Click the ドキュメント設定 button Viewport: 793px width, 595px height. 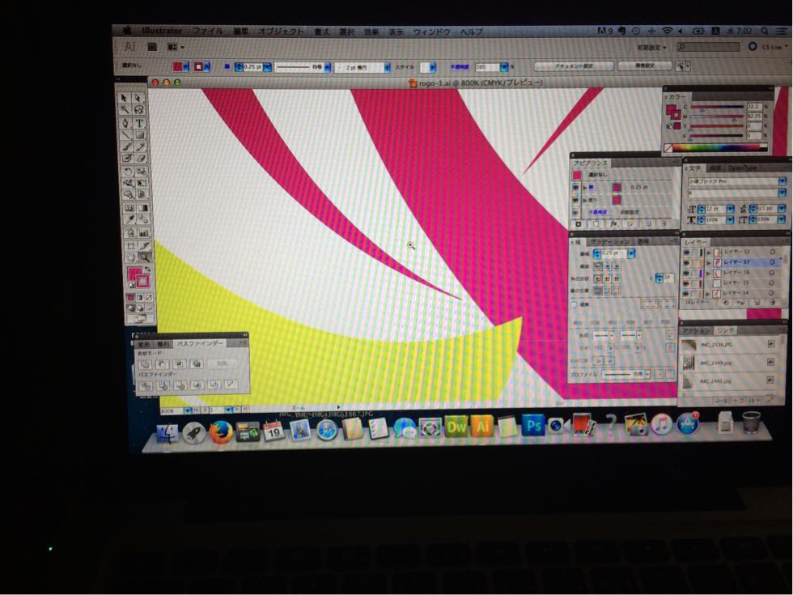coord(574,66)
